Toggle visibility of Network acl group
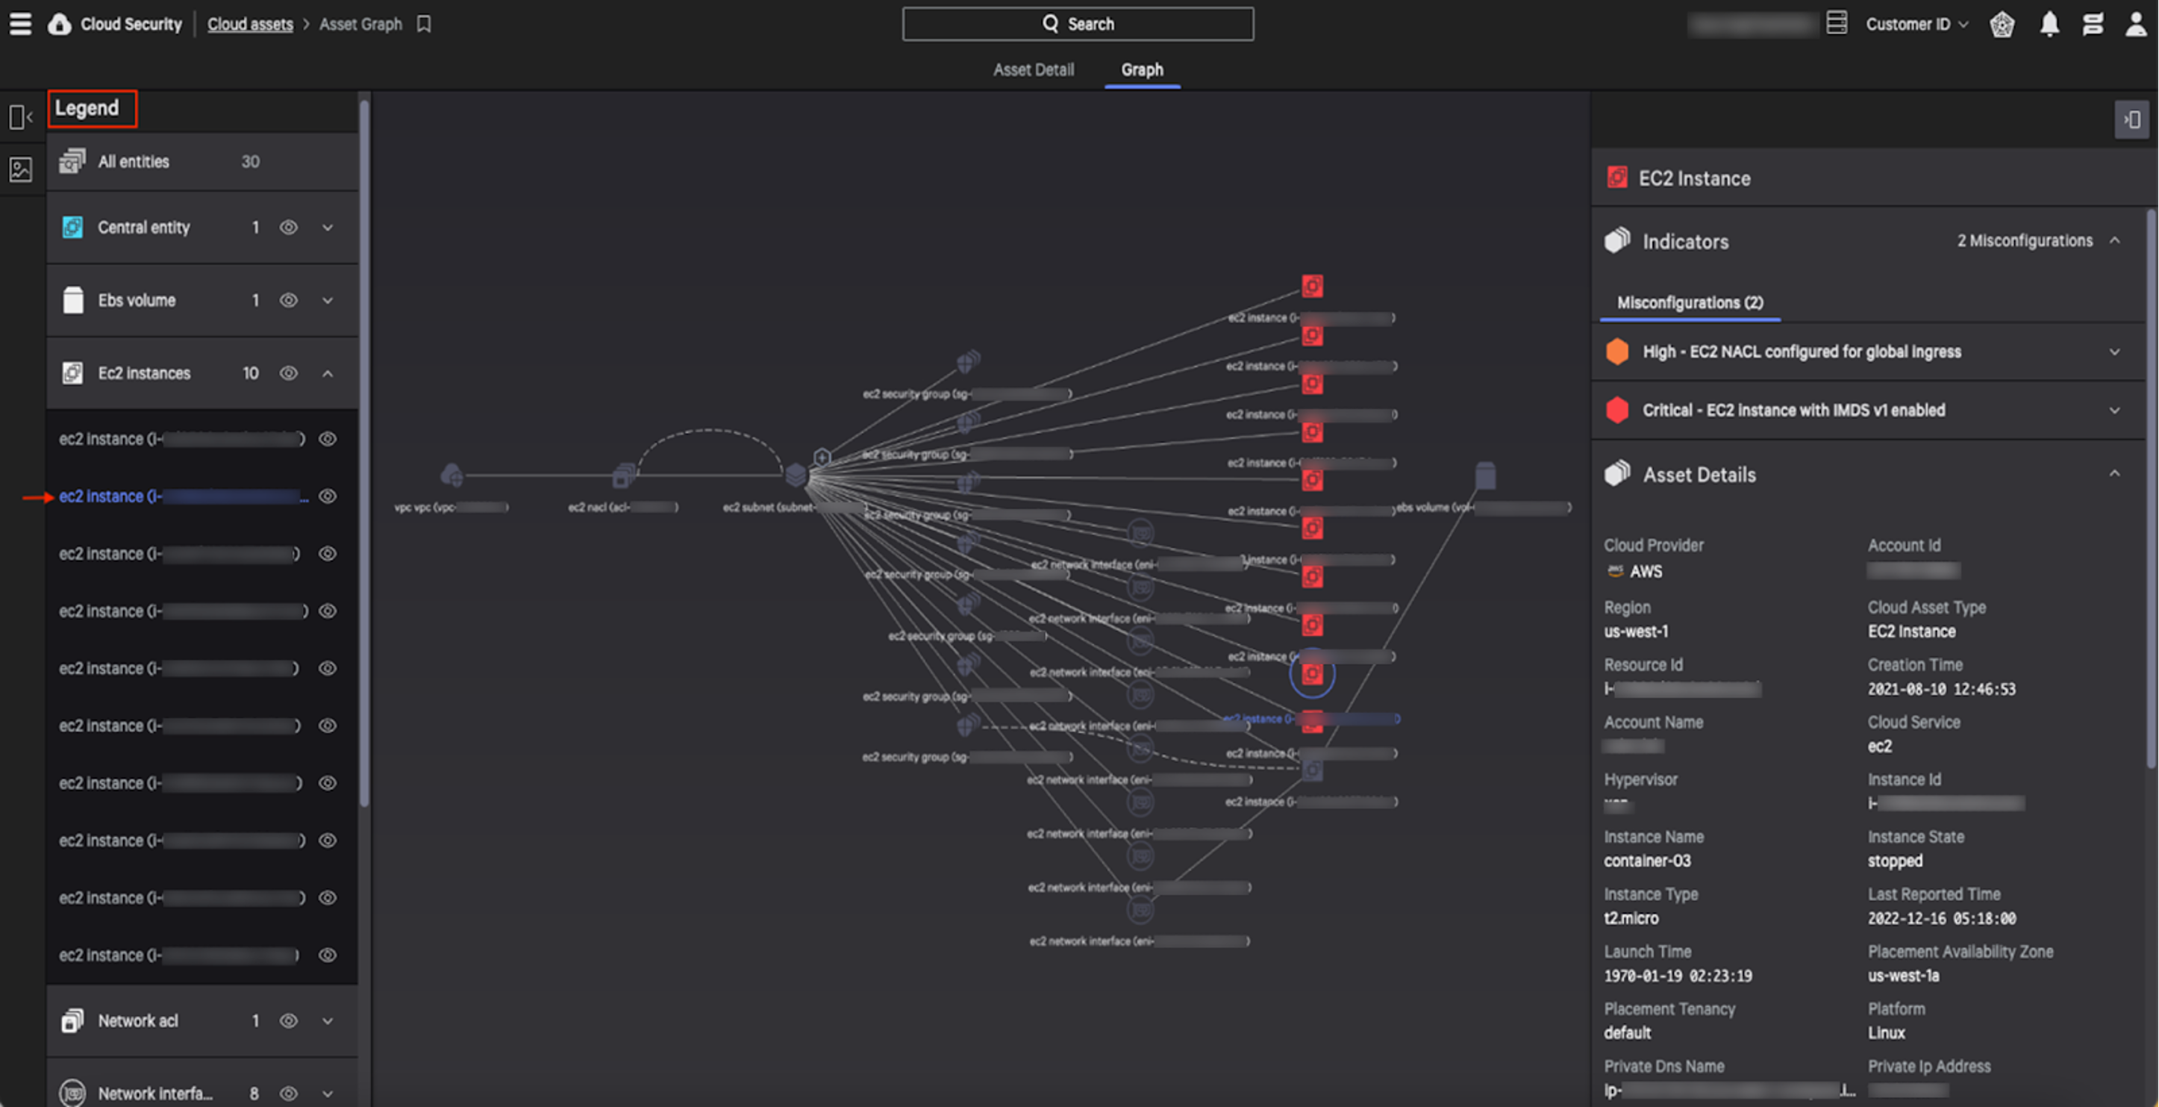 pyautogui.click(x=288, y=1020)
